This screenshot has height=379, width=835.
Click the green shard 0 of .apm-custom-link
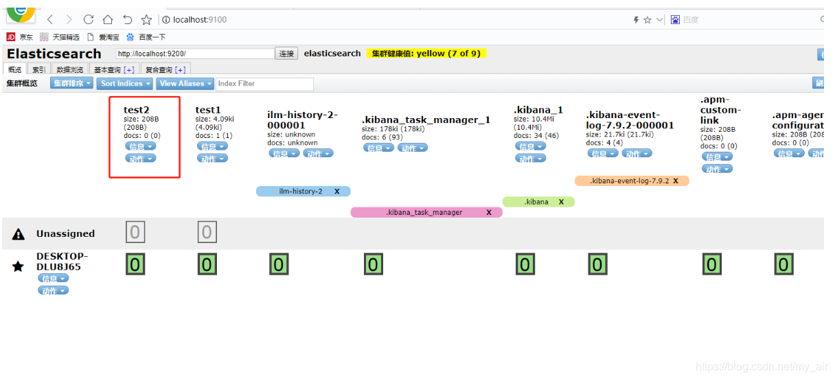click(711, 264)
